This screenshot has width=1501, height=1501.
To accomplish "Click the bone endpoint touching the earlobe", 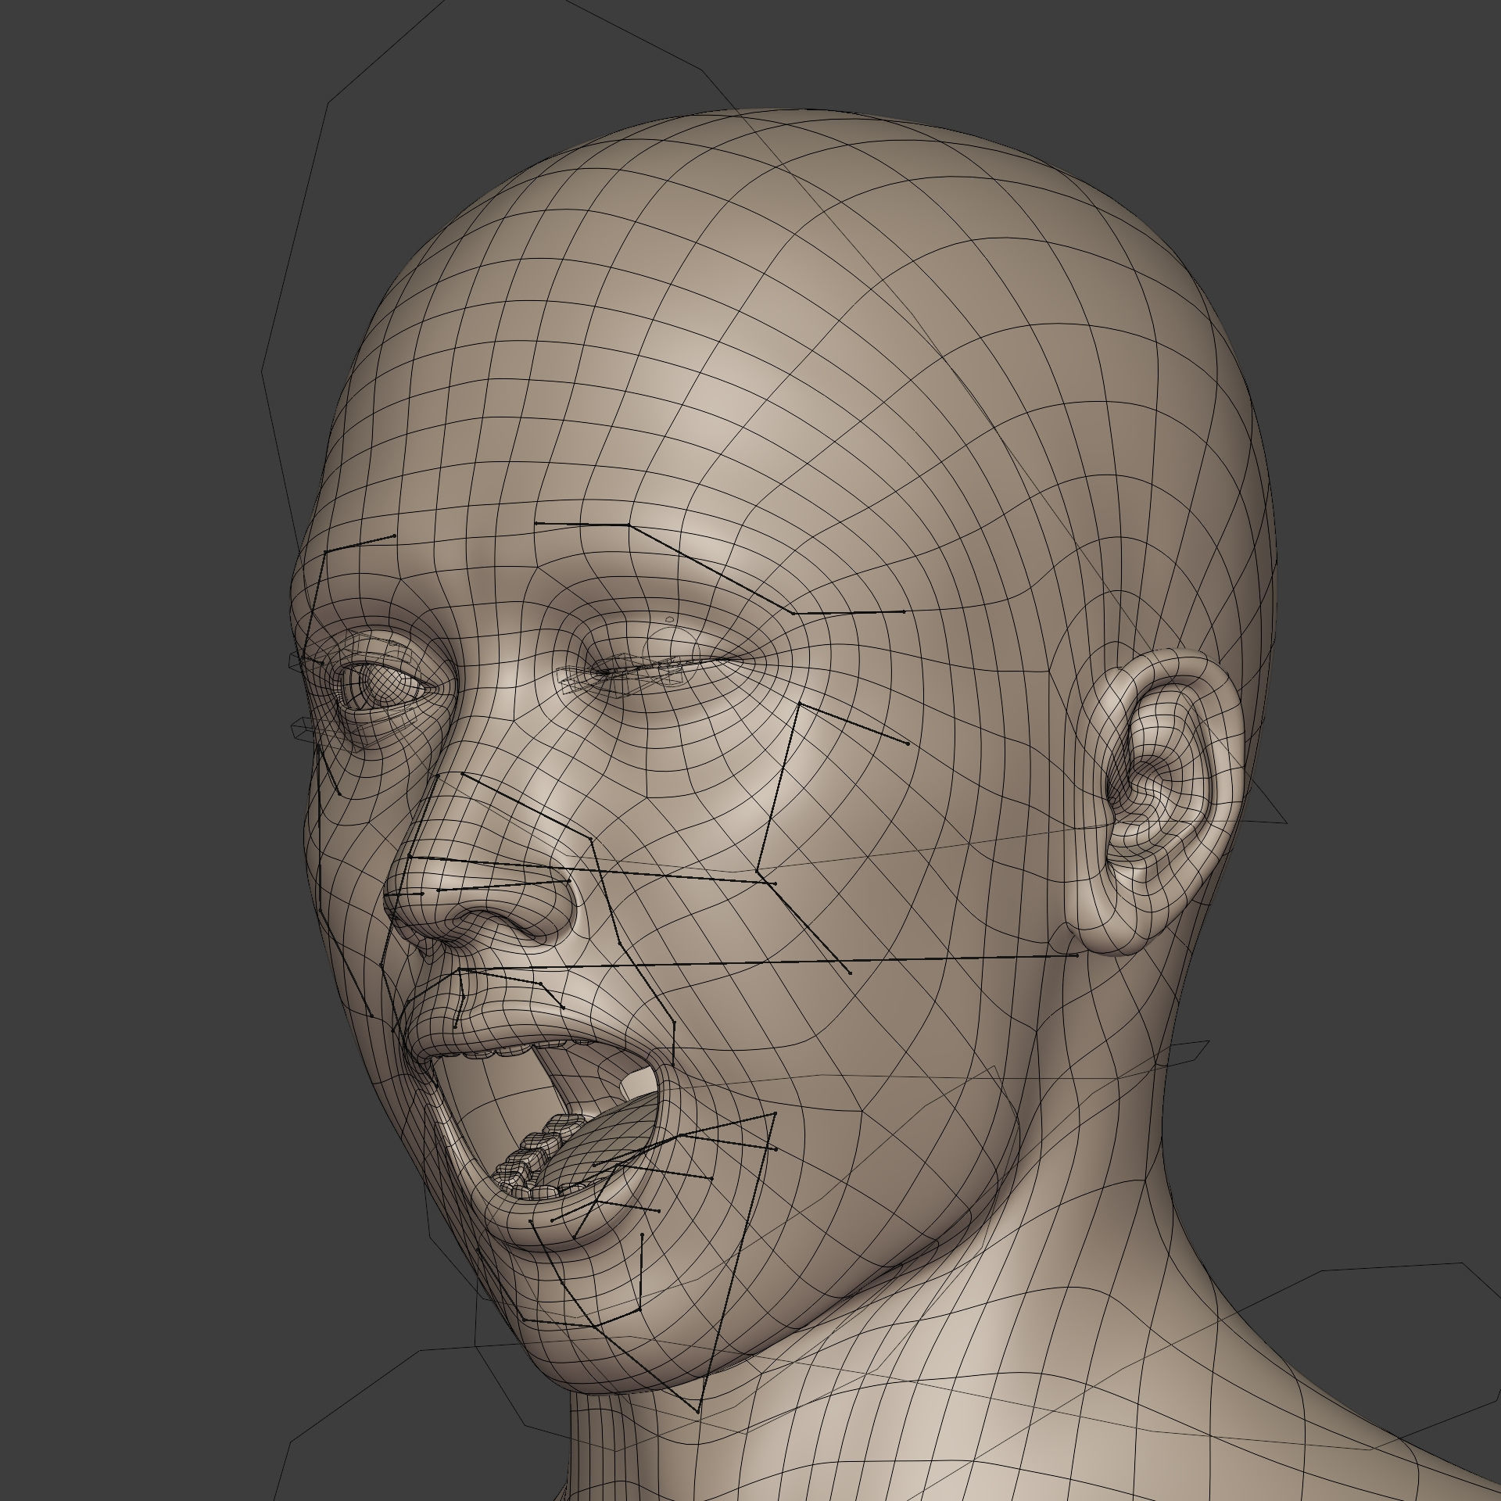I will (1076, 955).
